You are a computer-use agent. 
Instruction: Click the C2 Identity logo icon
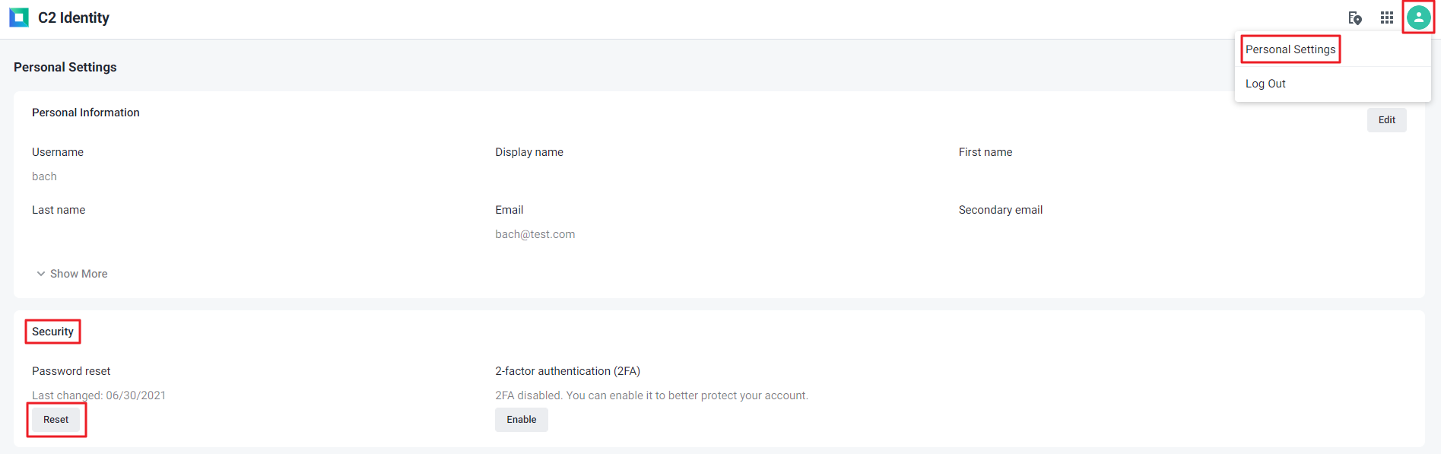point(19,17)
